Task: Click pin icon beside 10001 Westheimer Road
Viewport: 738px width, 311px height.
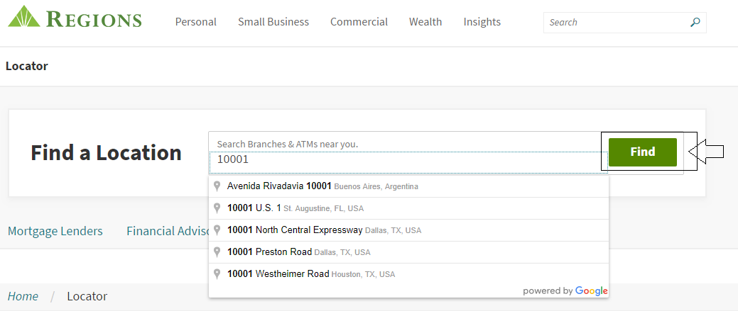Action: tap(217, 274)
